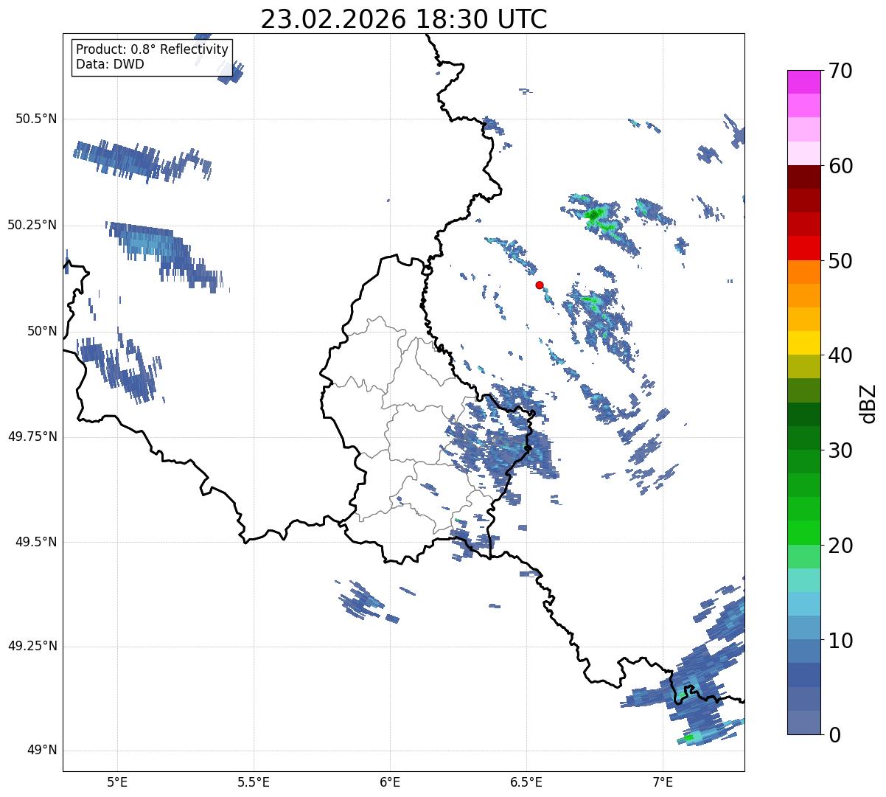The height and width of the screenshot is (797, 886).
Task: Click the 49.5°N latitude label
Action: coord(36,542)
